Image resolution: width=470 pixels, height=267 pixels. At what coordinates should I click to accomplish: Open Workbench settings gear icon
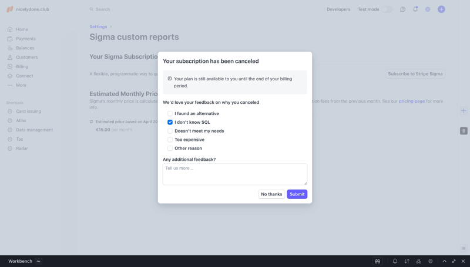coord(431,261)
